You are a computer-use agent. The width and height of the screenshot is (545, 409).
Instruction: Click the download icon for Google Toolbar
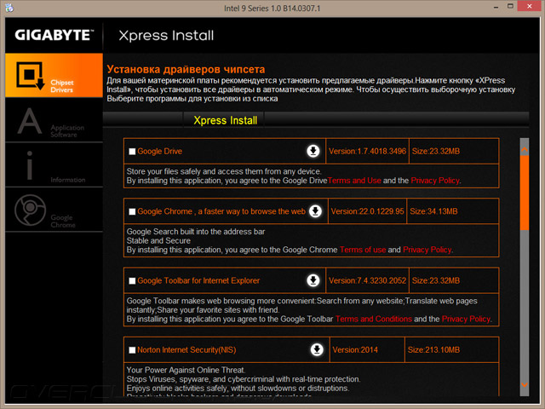coord(313,280)
